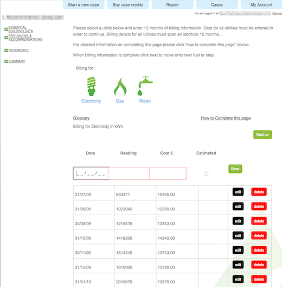Edit the 31/07/09 billing row
The height and width of the screenshot is (287, 282).
pyautogui.click(x=238, y=192)
